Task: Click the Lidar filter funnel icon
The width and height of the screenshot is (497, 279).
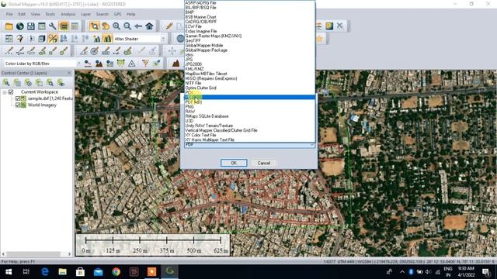Action: (145, 64)
